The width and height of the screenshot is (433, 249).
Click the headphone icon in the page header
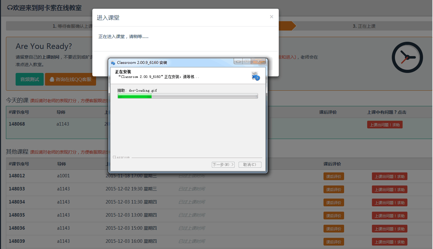(x=10, y=8)
